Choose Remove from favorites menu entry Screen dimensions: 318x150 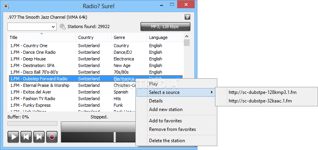click(x=176, y=129)
